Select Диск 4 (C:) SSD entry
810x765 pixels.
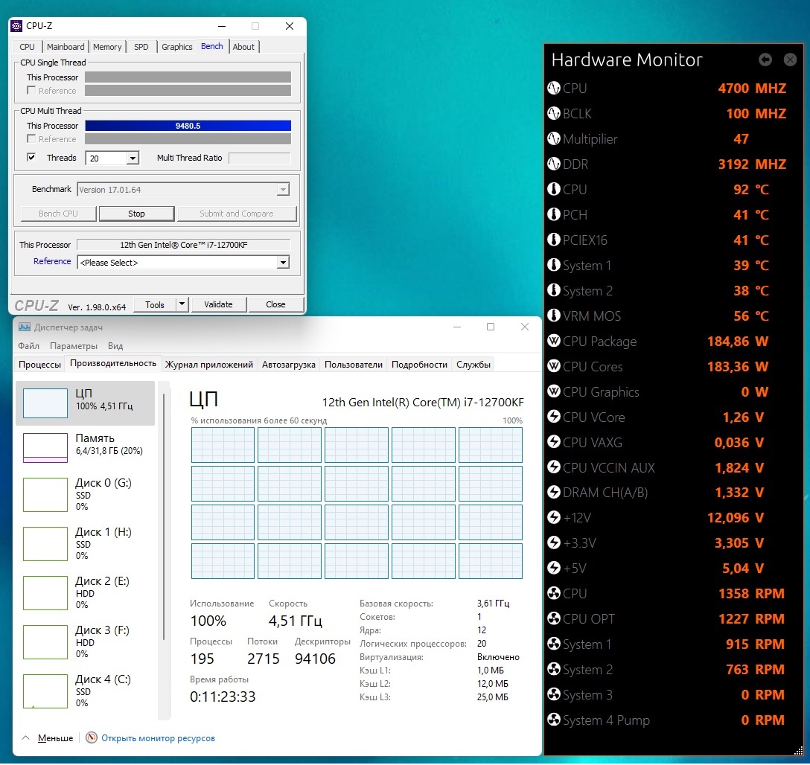pos(85,691)
